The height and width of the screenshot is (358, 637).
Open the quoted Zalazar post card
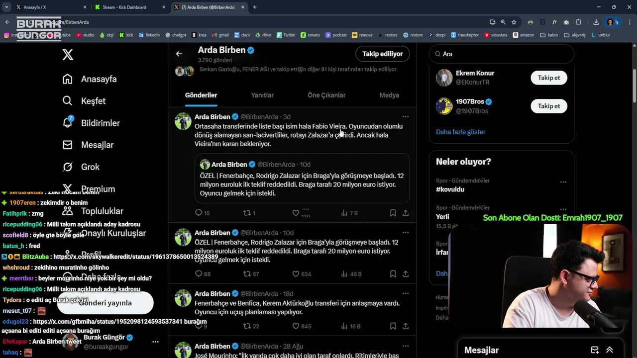(x=302, y=178)
